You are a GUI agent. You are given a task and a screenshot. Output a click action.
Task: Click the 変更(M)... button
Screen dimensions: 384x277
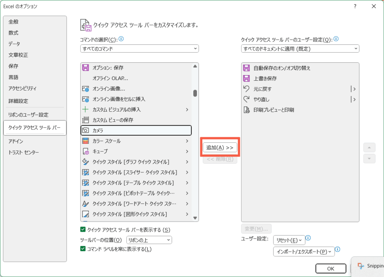pos(256,229)
